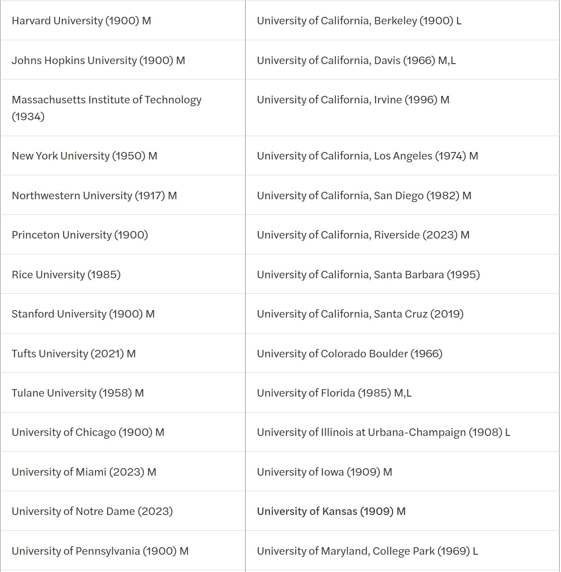Select the University of Colorado Boulder cell

click(x=350, y=354)
